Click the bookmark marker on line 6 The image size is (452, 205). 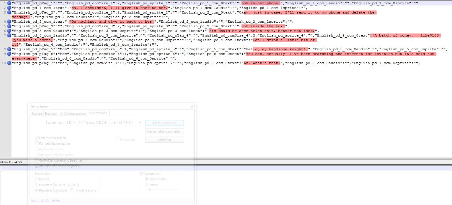[x=9, y=31]
